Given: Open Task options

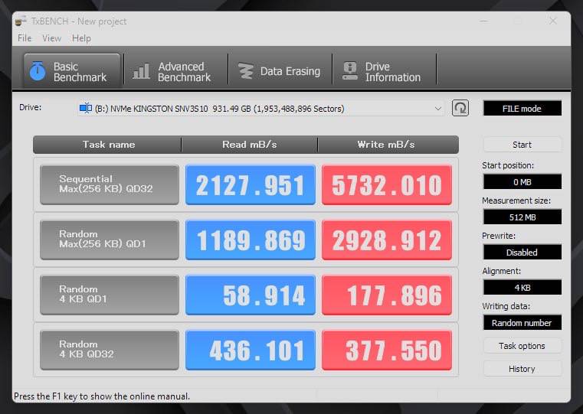Looking at the screenshot, I should coord(522,346).
